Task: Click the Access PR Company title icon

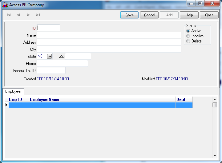Action: 5,5
